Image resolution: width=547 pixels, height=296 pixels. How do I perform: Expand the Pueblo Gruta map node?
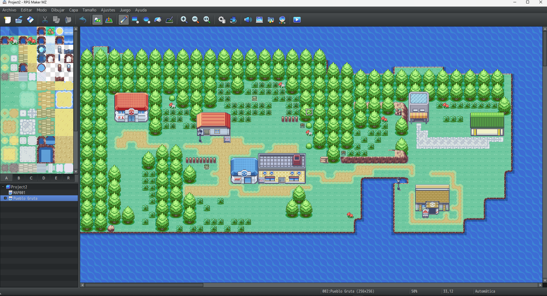click(x=5, y=198)
